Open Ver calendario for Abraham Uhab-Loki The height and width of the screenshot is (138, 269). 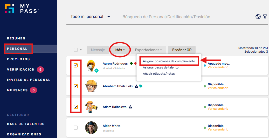[218, 88]
